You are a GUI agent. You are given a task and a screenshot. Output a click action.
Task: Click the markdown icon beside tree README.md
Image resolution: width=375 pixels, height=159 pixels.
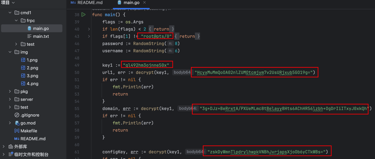click(17, 139)
